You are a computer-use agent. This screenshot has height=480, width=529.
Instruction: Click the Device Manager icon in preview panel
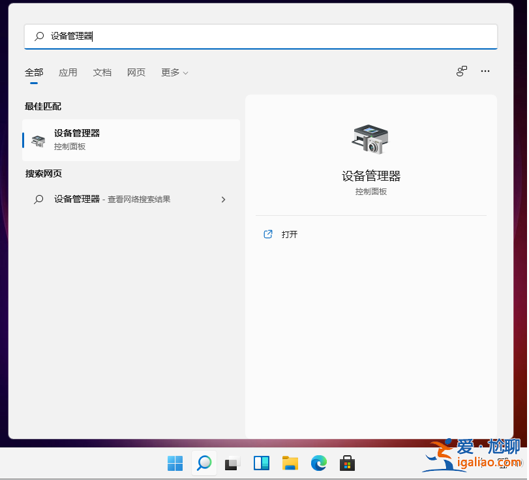[x=370, y=138]
